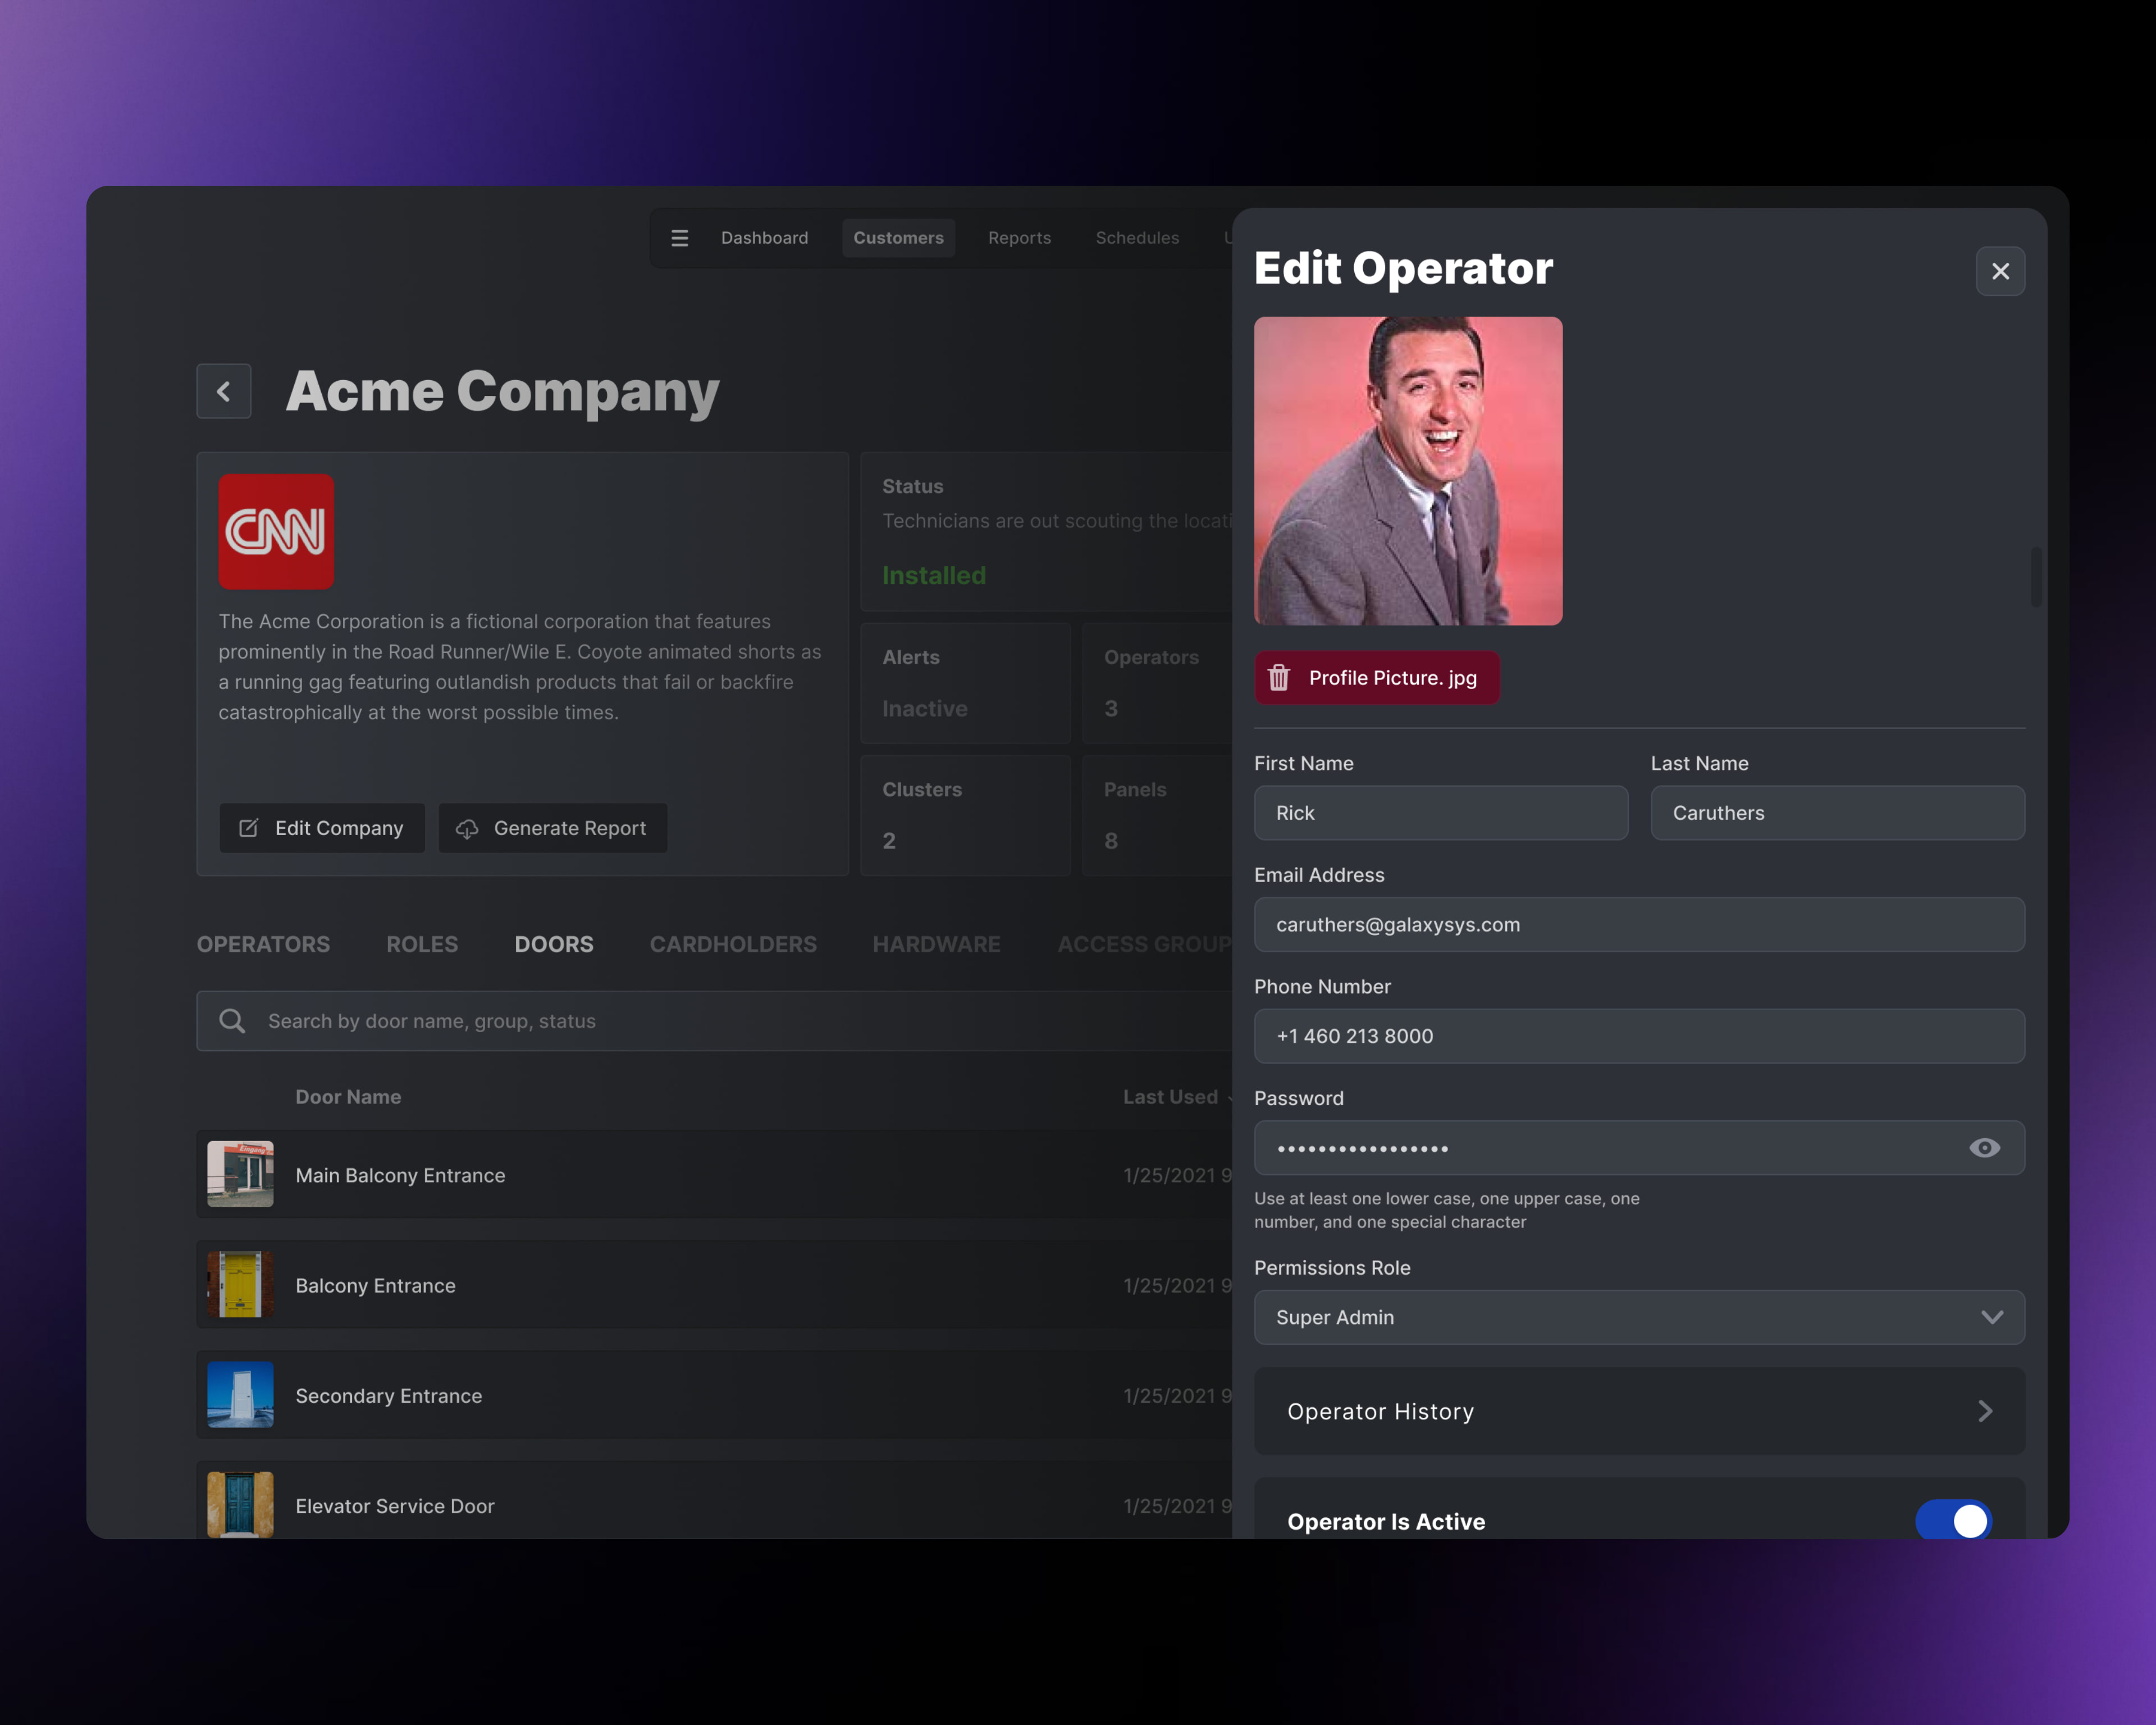The image size is (2156, 1725).
Task: Click the Generate Report cloud icon
Action: coord(467,829)
